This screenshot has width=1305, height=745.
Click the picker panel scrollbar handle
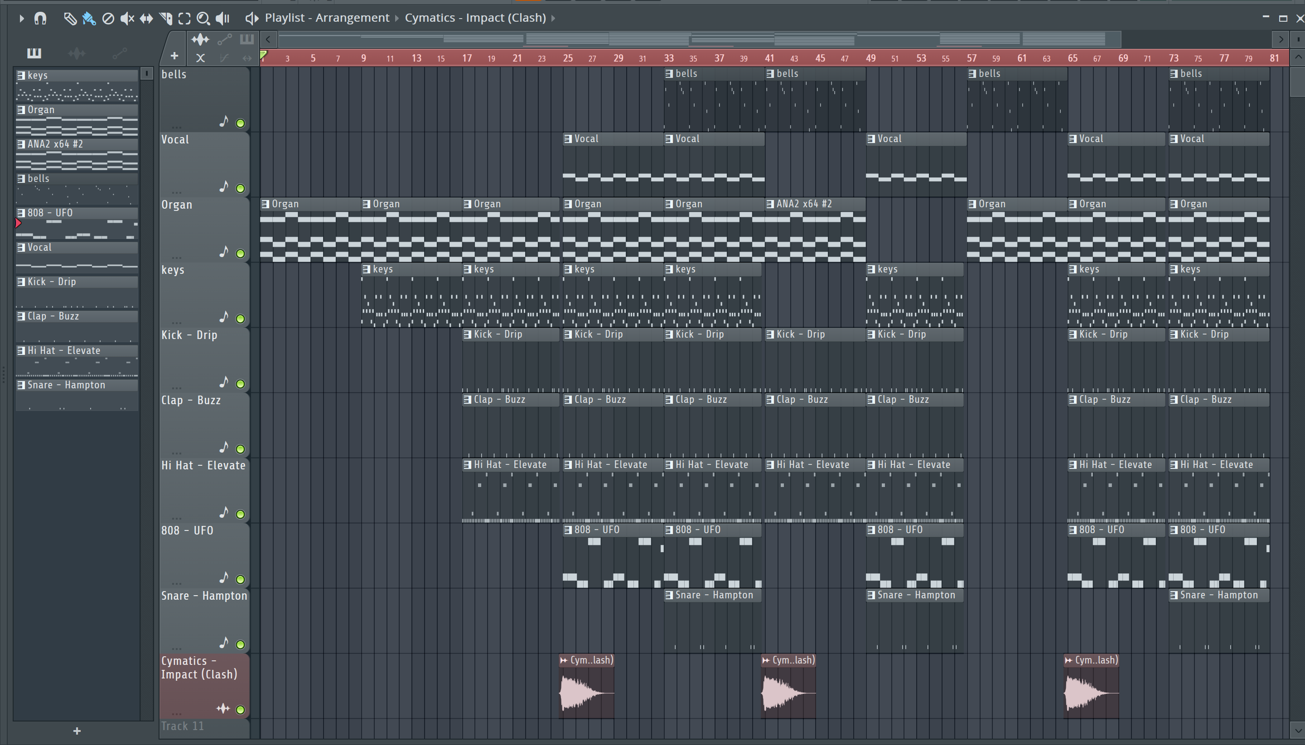coord(146,74)
